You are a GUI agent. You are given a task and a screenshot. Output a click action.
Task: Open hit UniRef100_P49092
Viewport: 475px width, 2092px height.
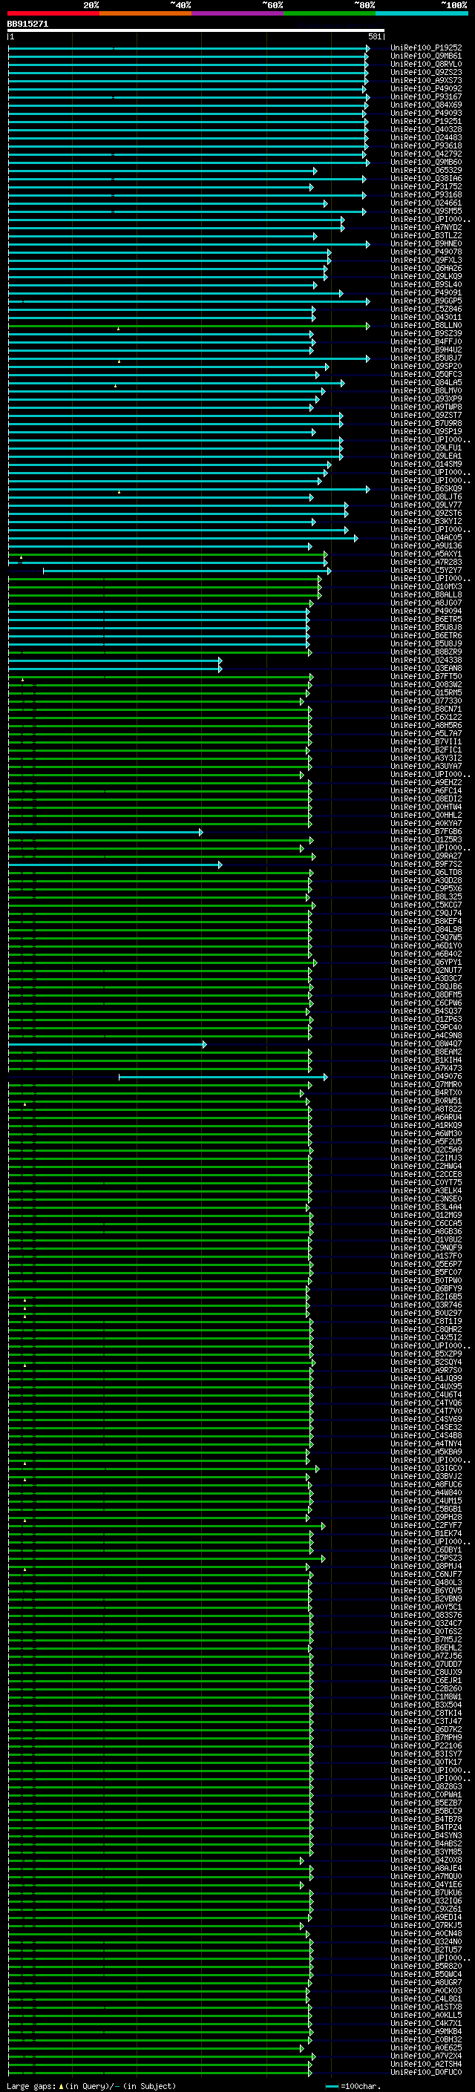pos(426,88)
